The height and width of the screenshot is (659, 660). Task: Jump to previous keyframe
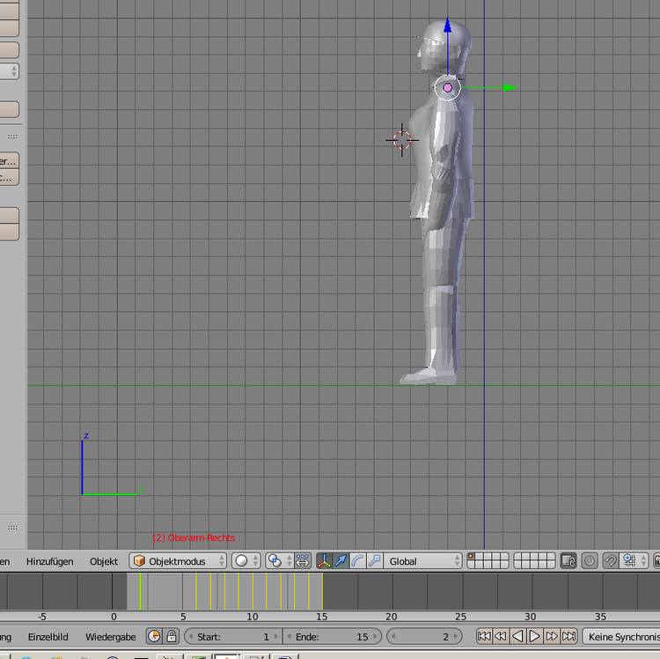[x=501, y=636]
